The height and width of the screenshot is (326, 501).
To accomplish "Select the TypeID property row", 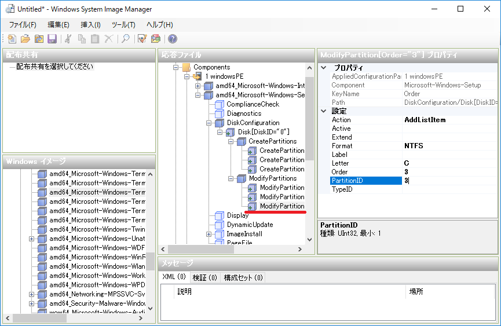I will (x=414, y=189).
